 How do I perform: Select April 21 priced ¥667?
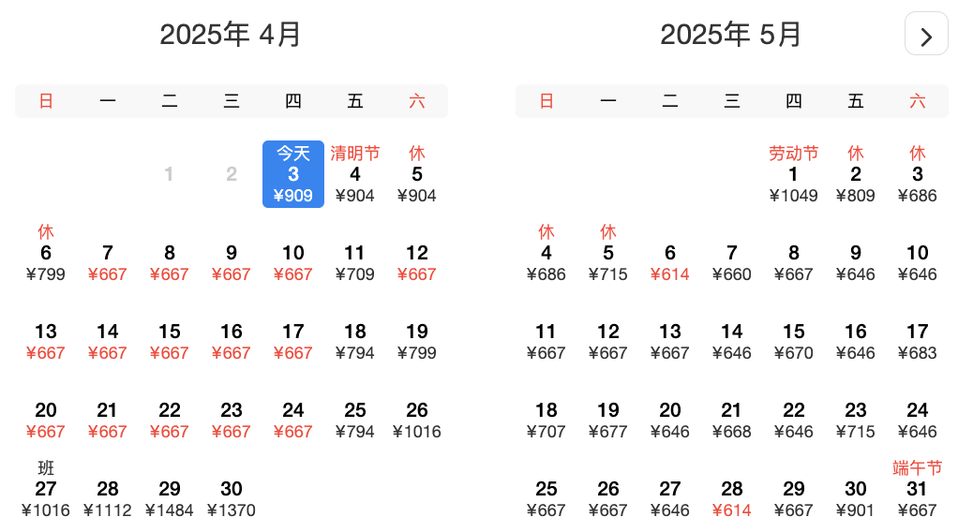tap(108, 421)
